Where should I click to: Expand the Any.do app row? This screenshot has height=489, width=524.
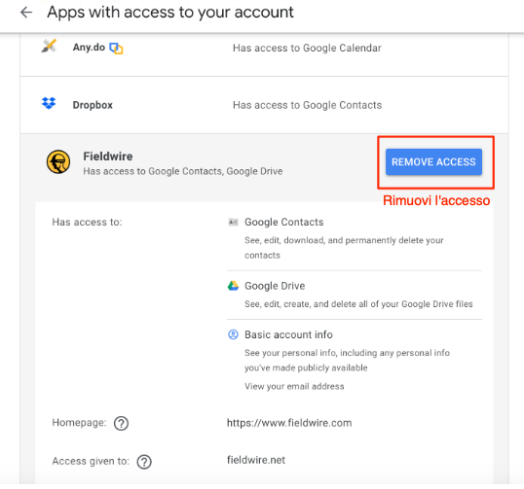264,48
